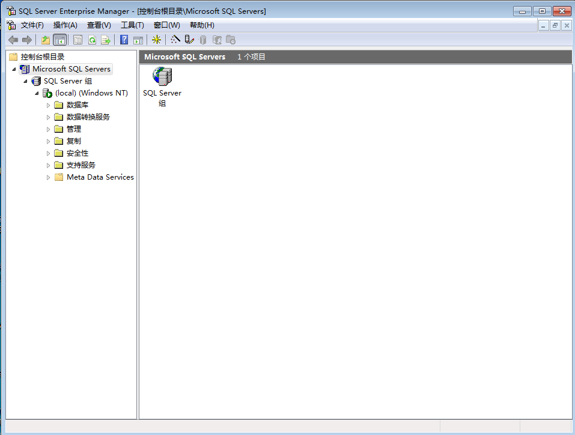Click the Back arrow toolbar icon
575x435 pixels.
point(13,40)
